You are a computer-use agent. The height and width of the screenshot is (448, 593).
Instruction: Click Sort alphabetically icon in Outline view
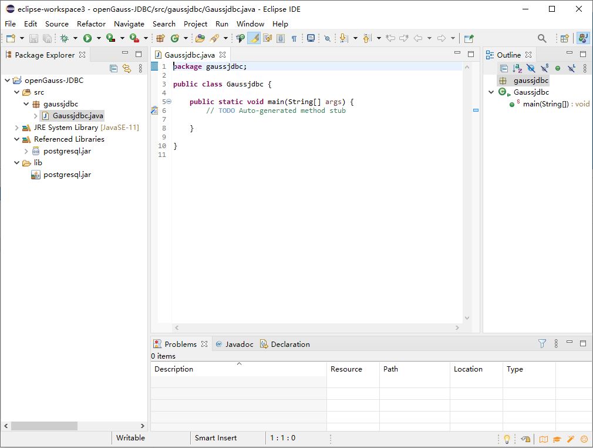(x=517, y=68)
